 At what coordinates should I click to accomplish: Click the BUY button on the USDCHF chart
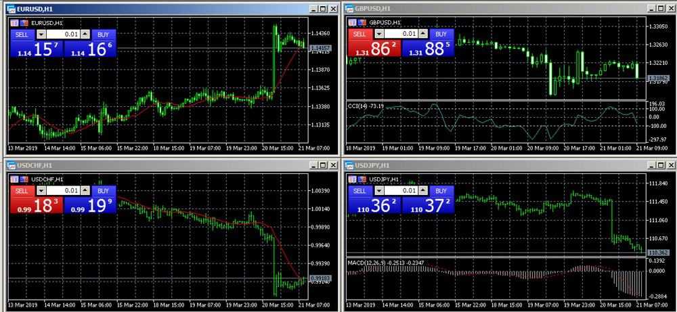103,191
